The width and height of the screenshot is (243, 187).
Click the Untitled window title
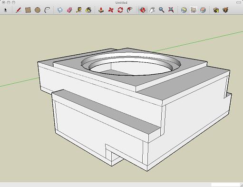(121, 3)
